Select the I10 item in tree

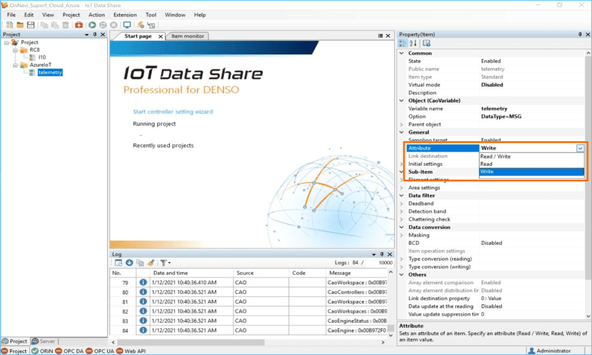coord(42,57)
